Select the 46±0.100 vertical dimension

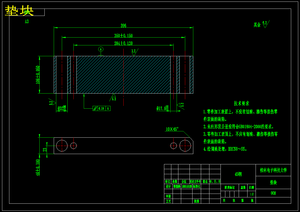38,167
